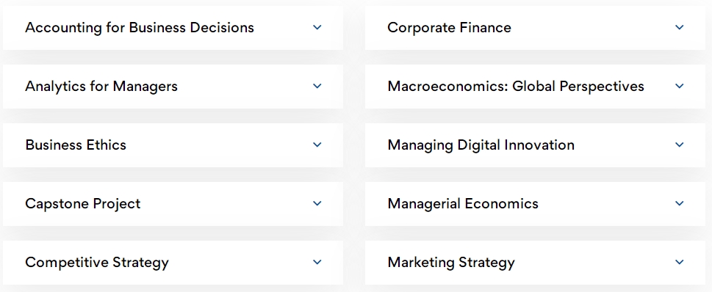
Task: Expand the Corporate Finance chevron
Action: click(x=680, y=28)
